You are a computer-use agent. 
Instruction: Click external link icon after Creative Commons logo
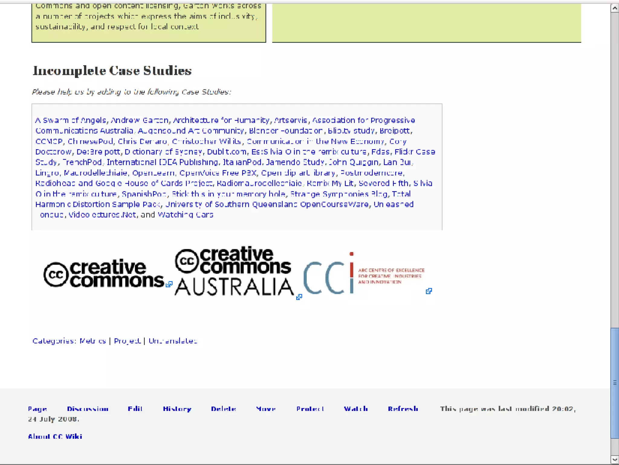pos(169,284)
